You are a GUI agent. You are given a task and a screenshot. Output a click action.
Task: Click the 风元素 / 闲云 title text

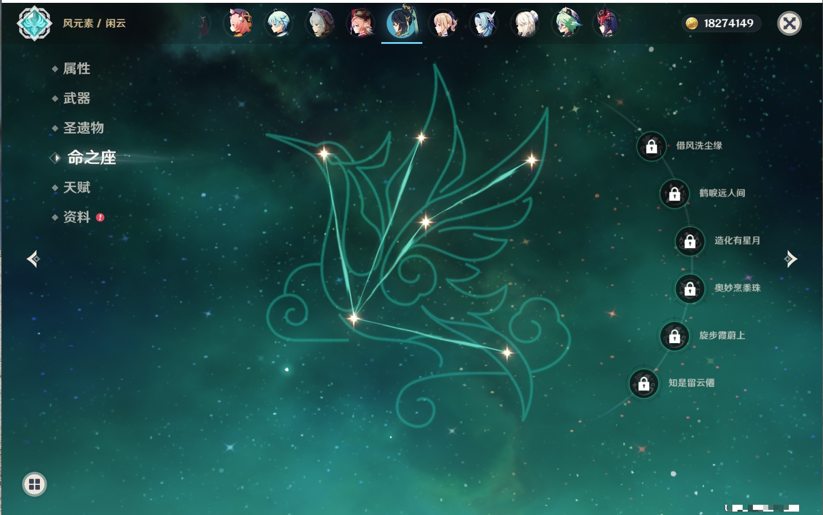coord(94,23)
